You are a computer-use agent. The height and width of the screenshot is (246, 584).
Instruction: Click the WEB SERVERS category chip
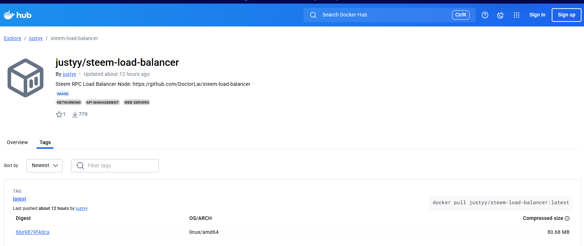137,103
